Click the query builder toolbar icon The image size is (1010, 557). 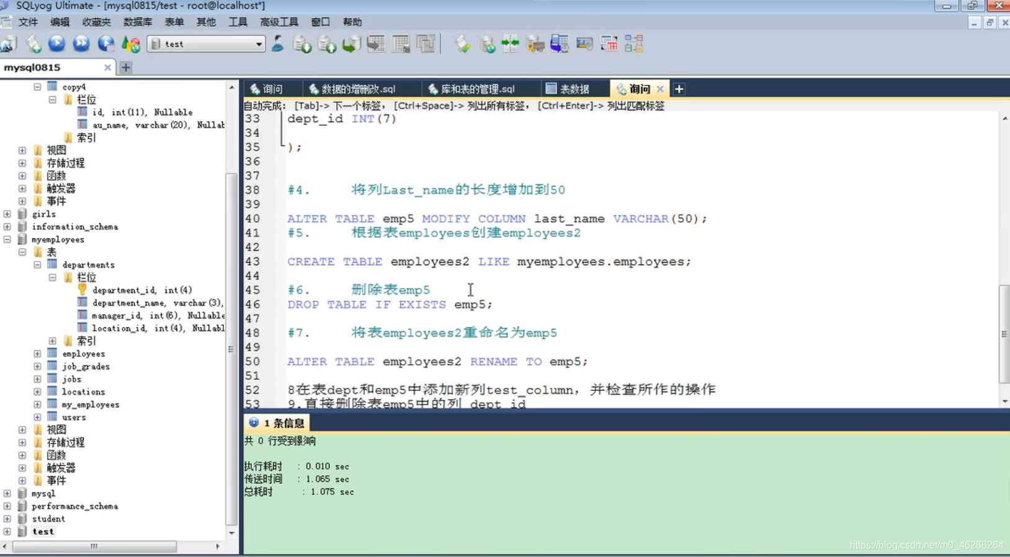coord(609,44)
